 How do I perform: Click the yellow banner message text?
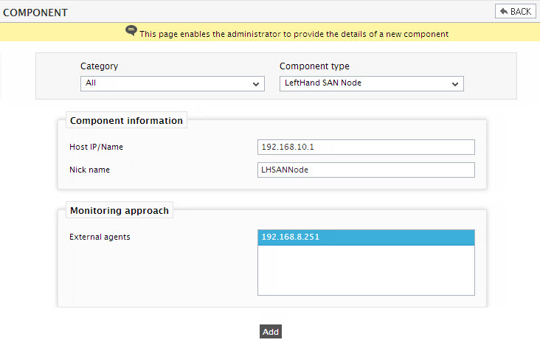[x=294, y=34]
